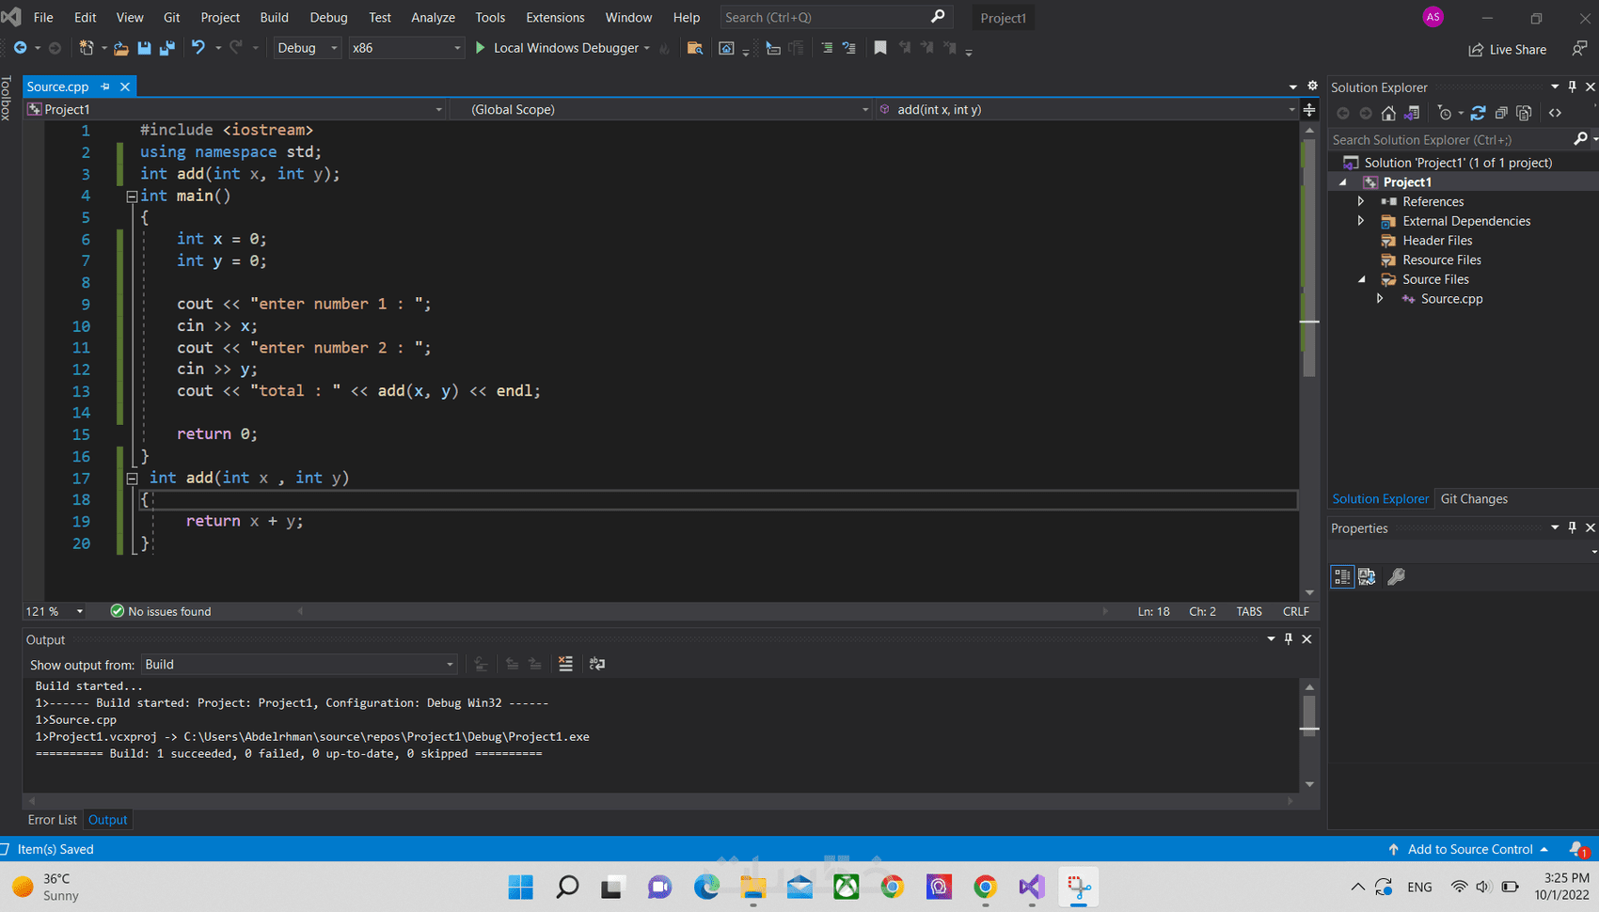Click the Open File folder icon
The height and width of the screenshot is (912, 1599).
(x=121, y=48)
